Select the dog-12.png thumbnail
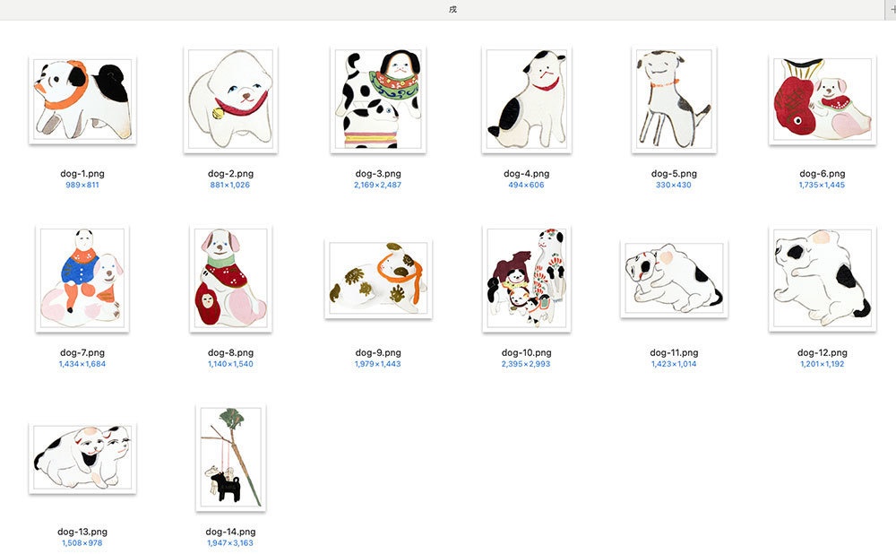Image resolution: width=896 pixels, height=554 pixels. pos(823,279)
